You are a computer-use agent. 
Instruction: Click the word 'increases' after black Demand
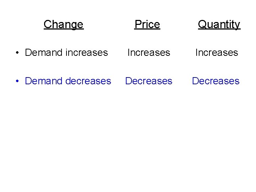[87, 53]
